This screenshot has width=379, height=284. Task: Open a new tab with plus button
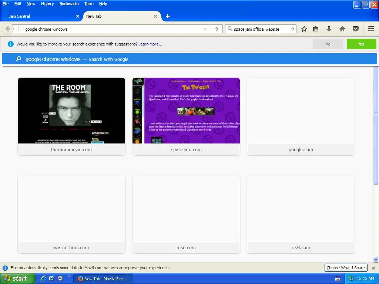(168, 16)
